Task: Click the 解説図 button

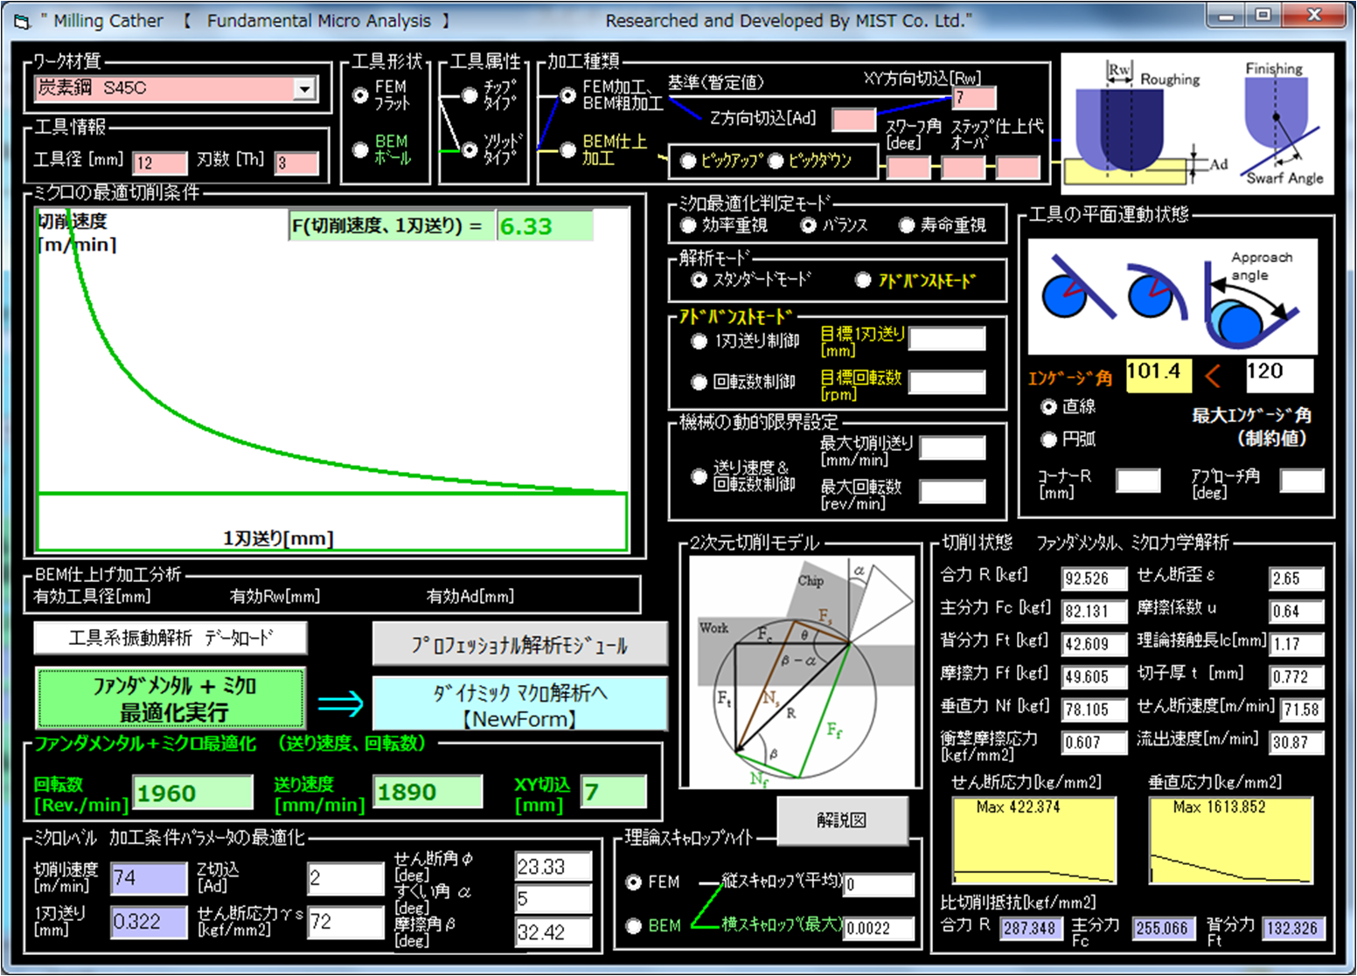Action: [x=841, y=820]
